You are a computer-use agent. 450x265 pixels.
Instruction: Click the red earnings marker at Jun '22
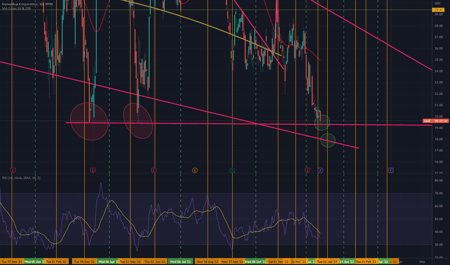[154, 170]
